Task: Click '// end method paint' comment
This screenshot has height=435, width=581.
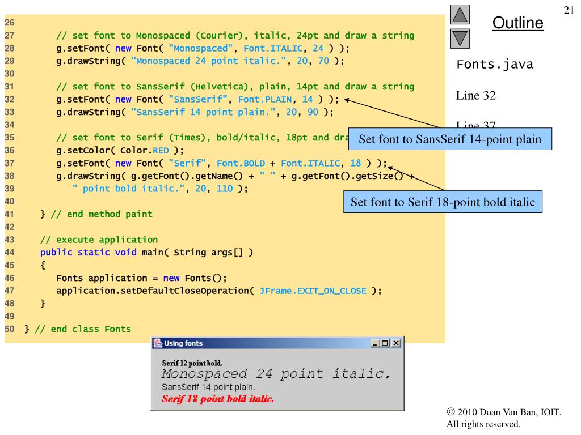Action: click(x=102, y=214)
